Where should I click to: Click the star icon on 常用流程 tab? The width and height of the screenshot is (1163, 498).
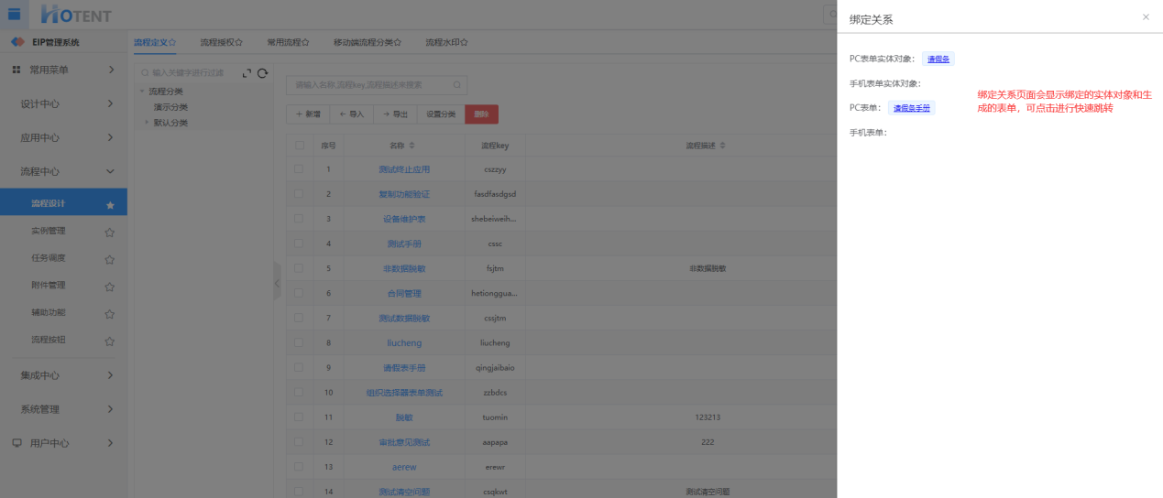coord(305,42)
